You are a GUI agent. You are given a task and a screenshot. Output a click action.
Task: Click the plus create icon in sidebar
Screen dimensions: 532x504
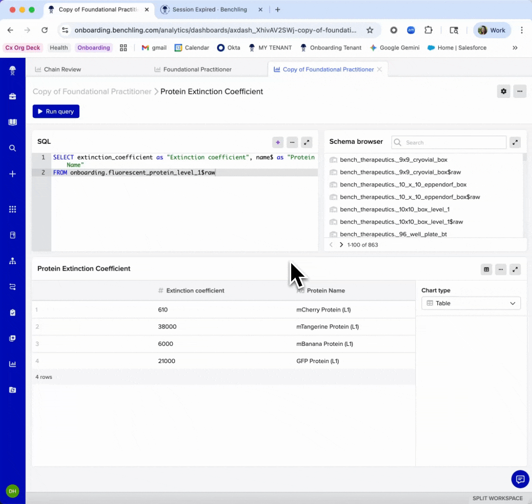[13, 174]
